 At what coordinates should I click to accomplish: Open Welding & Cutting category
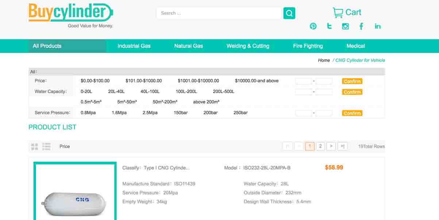(x=248, y=46)
